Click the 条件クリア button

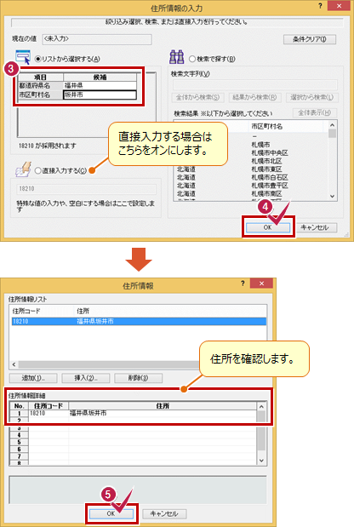[310, 39]
